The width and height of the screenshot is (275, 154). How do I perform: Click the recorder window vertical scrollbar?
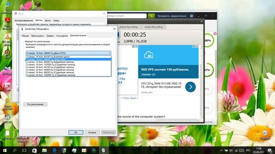pyautogui.click(x=202, y=82)
